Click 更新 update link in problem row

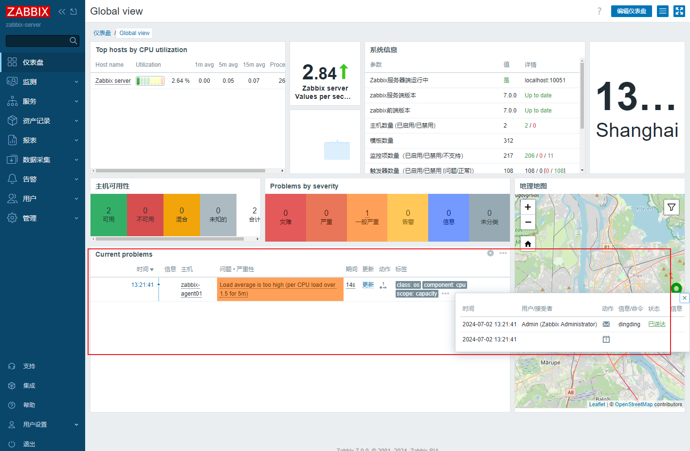[368, 285]
